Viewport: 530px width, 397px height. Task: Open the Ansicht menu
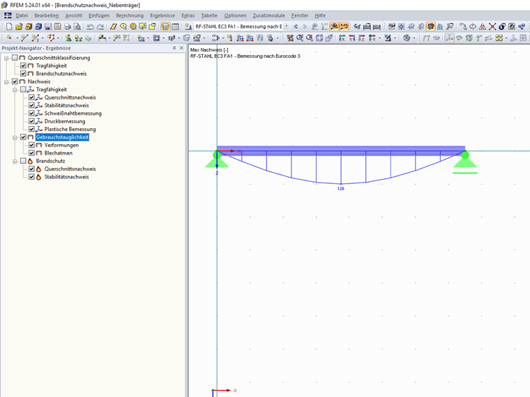coord(74,15)
